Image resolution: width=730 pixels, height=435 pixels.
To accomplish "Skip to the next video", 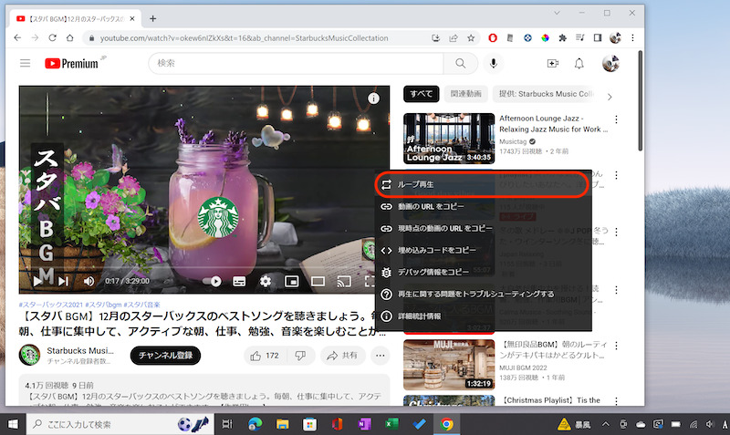I will click(x=64, y=281).
